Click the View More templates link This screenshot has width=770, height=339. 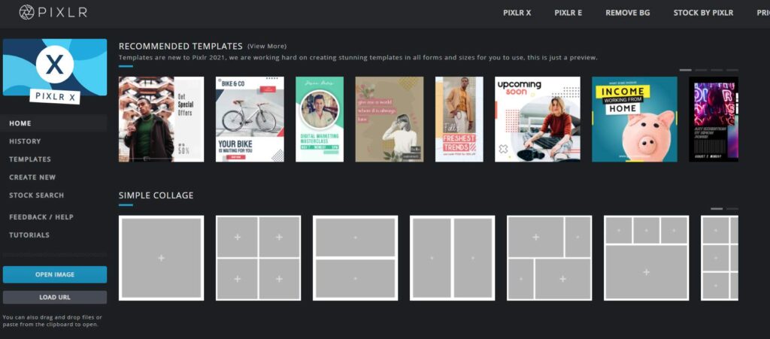pos(267,47)
